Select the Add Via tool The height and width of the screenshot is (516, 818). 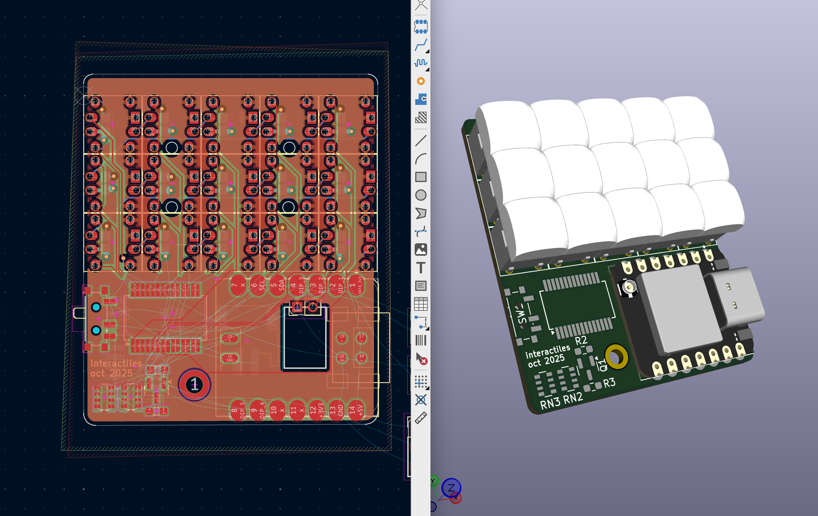coord(421,81)
